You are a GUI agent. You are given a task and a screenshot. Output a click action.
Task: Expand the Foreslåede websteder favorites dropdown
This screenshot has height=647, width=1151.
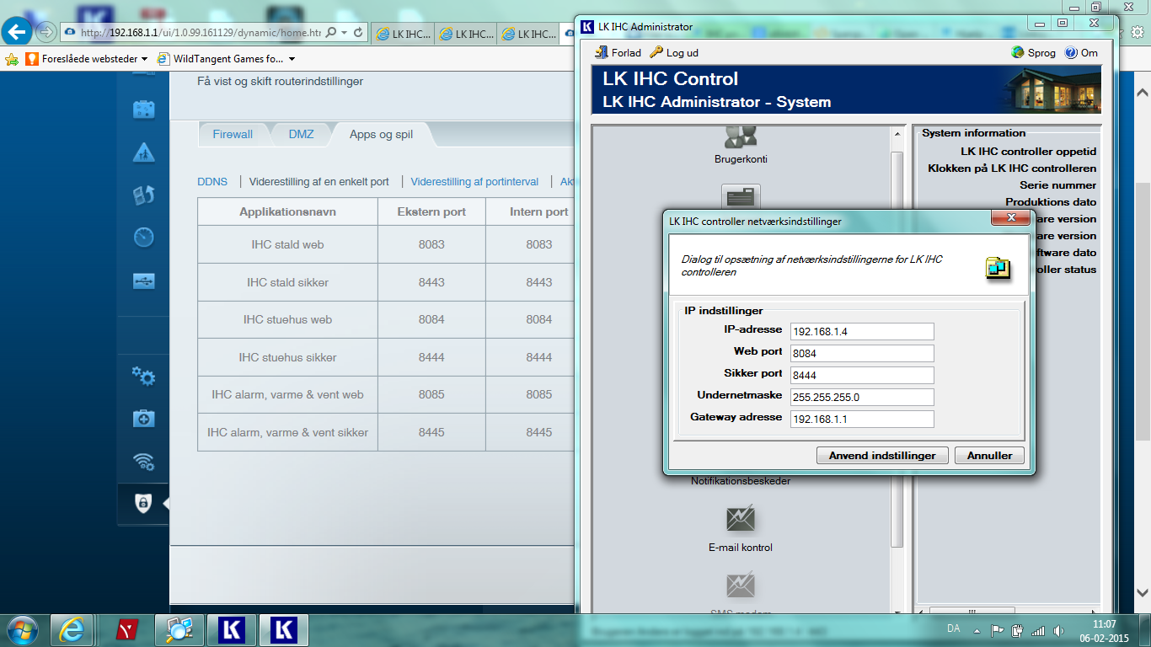[144, 59]
